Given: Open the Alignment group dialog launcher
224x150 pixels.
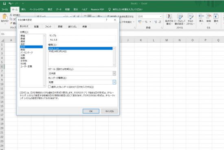Looking at the screenshot, I should (135, 28).
